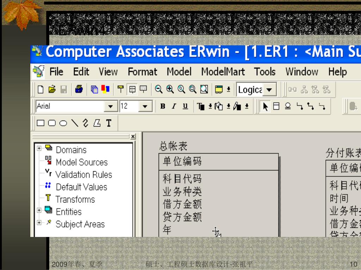Click the Zoom in magnifier icon
361x270 pixels.
coord(170,89)
